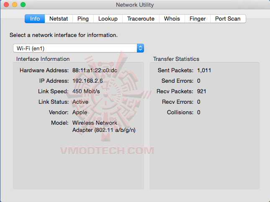Switch to the Netstat tab
The image size is (270, 202).
59,19
